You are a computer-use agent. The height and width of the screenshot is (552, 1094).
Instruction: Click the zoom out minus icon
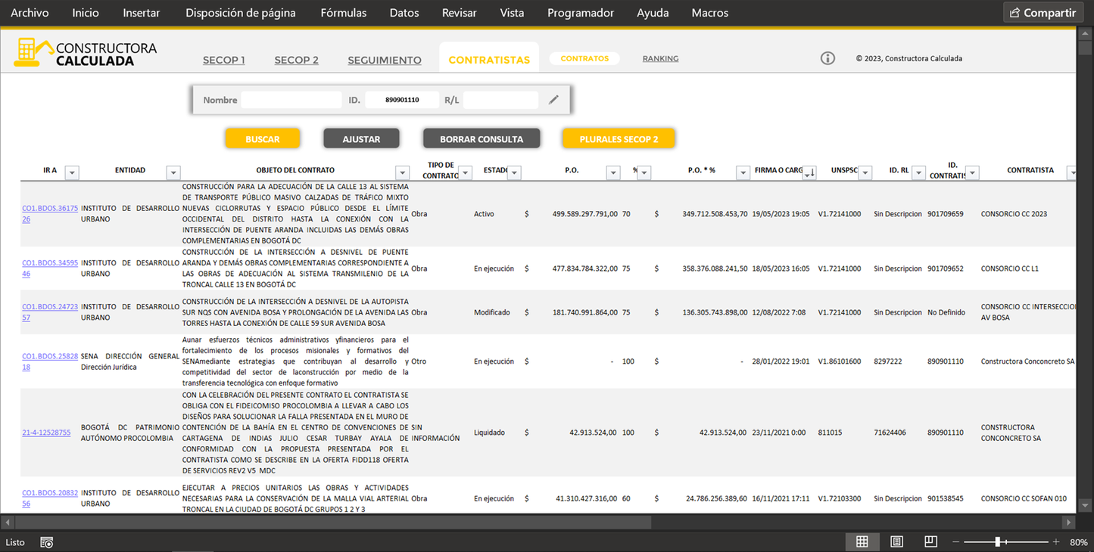[956, 542]
